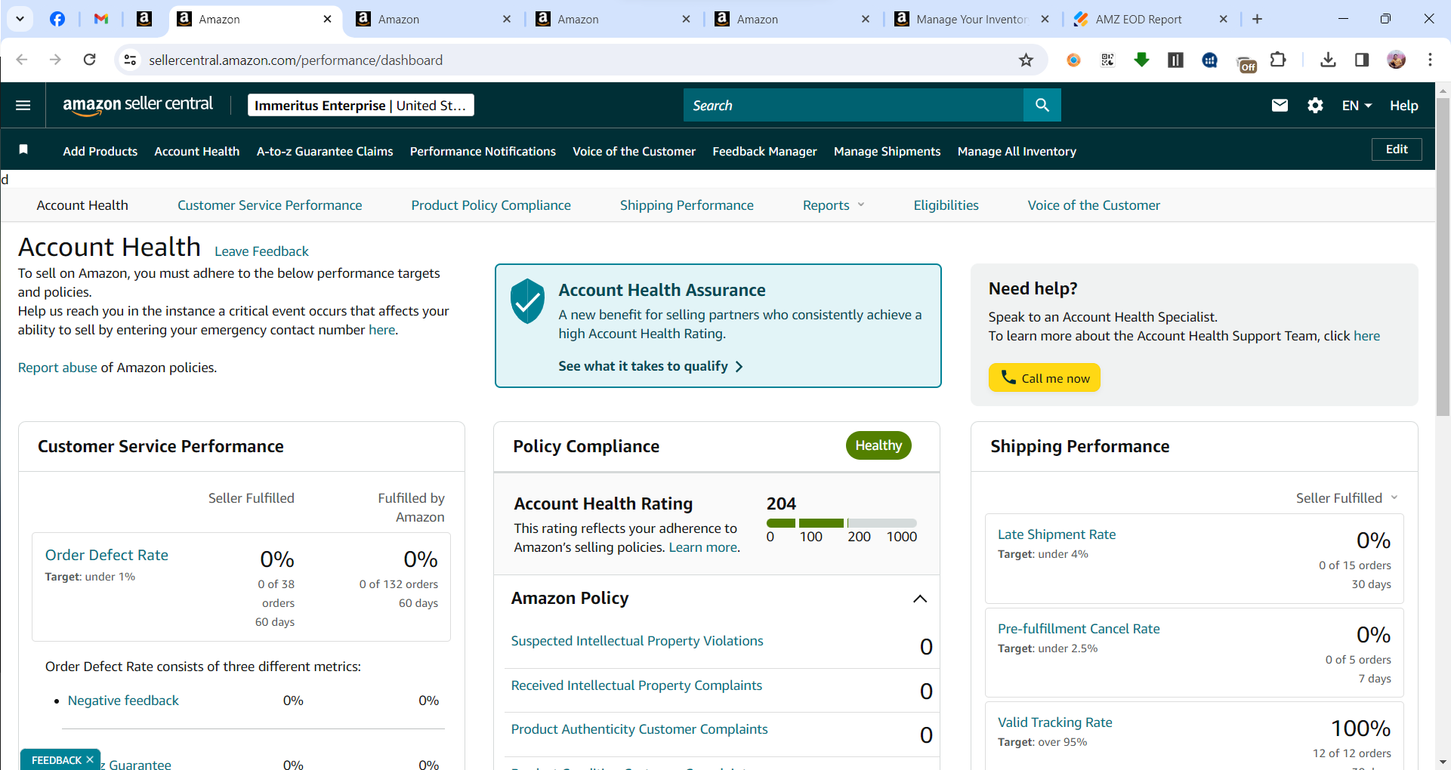Screen dimensions: 1451x770
Task: Open Received Intellectual Property Complaints link
Action: point(636,685)
